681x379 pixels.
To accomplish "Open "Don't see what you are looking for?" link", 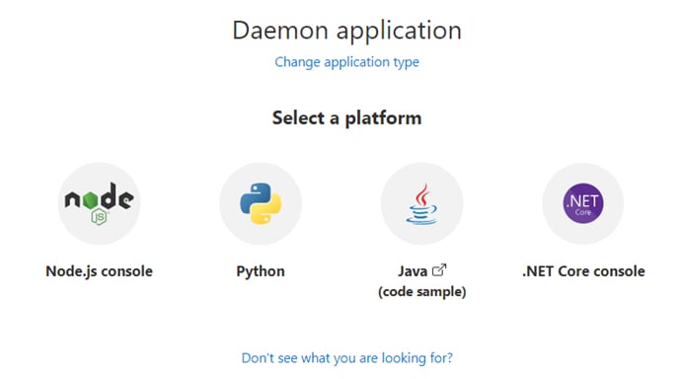I will click(346, 358).
